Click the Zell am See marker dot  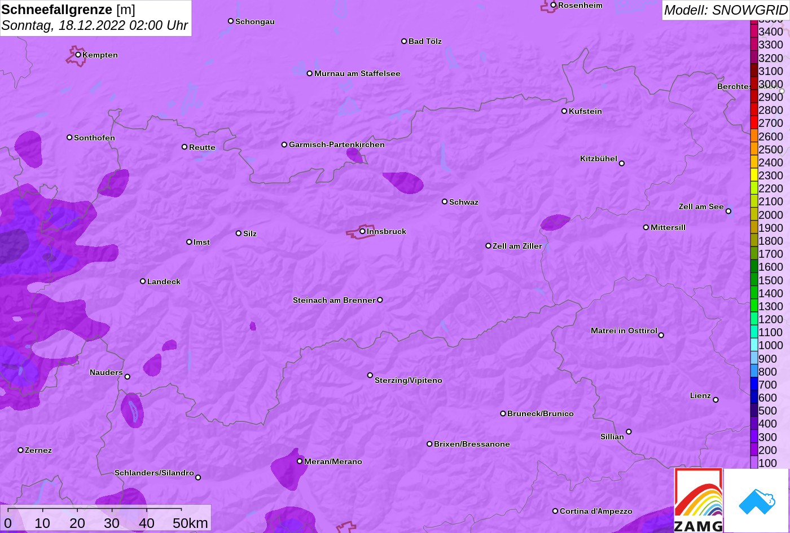(x=728, y=212)
